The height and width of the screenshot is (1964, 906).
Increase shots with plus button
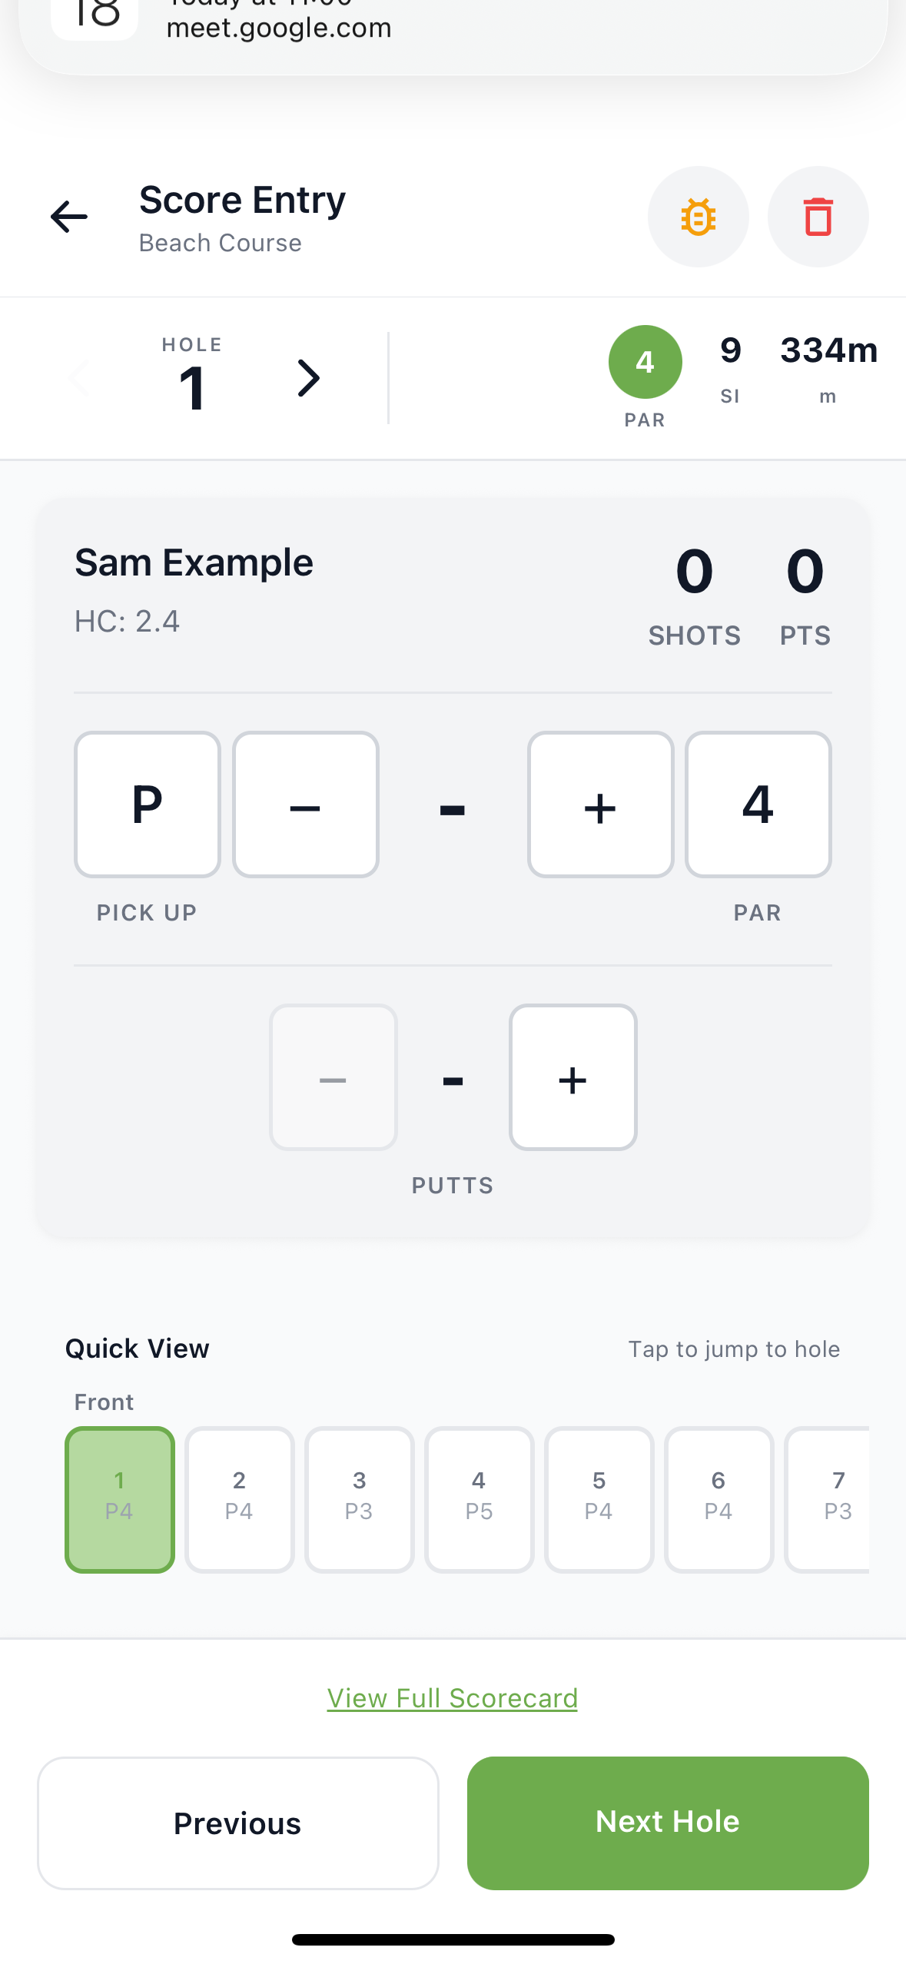[600, 805]
